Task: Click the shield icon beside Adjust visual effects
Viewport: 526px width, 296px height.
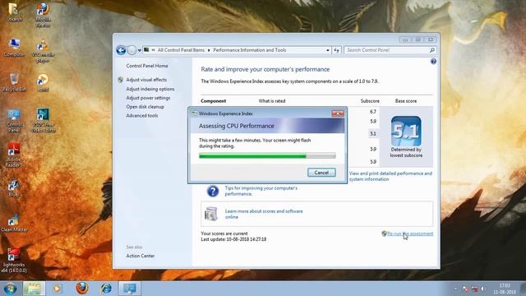Action: 121,80
